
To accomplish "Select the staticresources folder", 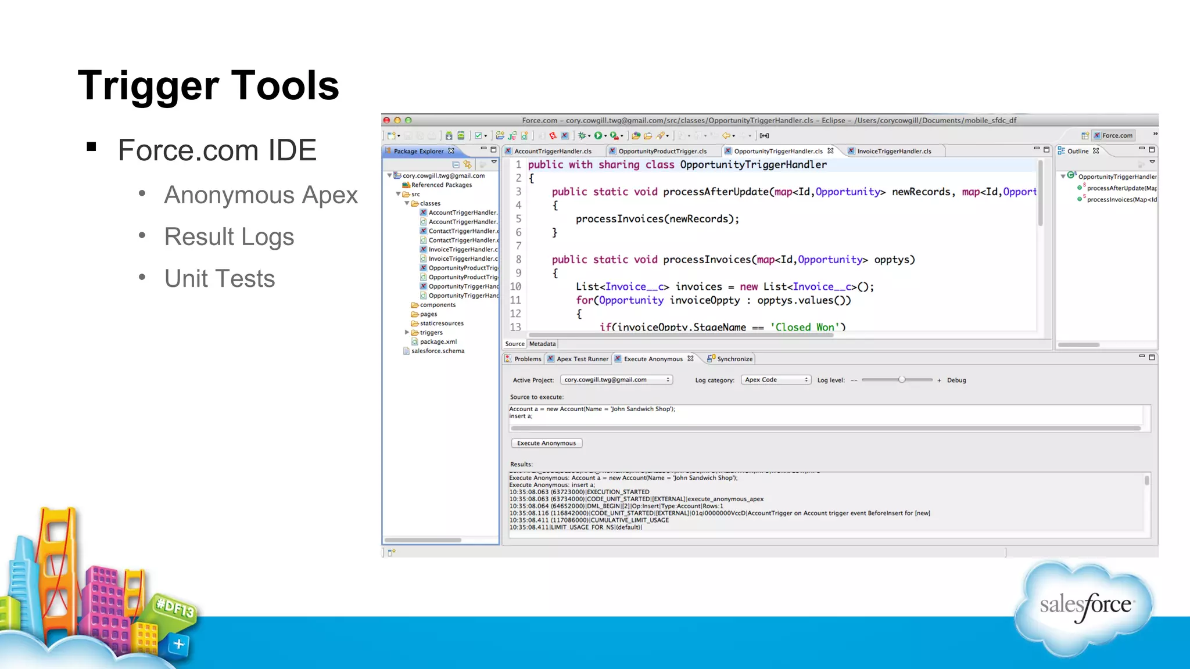I will click(438, 323).
